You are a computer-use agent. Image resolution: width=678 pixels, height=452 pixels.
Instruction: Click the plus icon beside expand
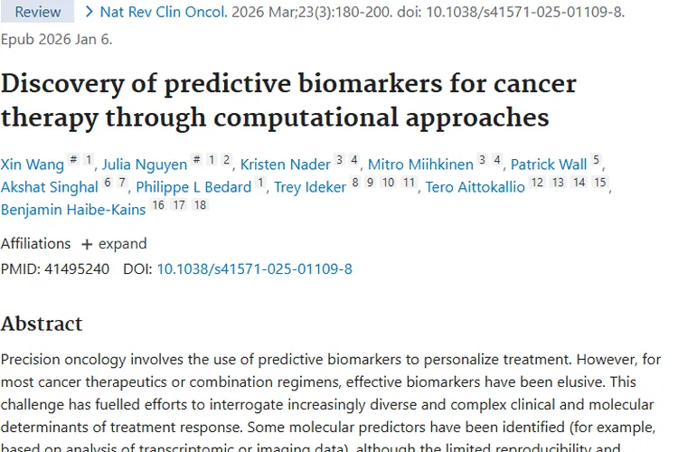click(x=87, y=244)
